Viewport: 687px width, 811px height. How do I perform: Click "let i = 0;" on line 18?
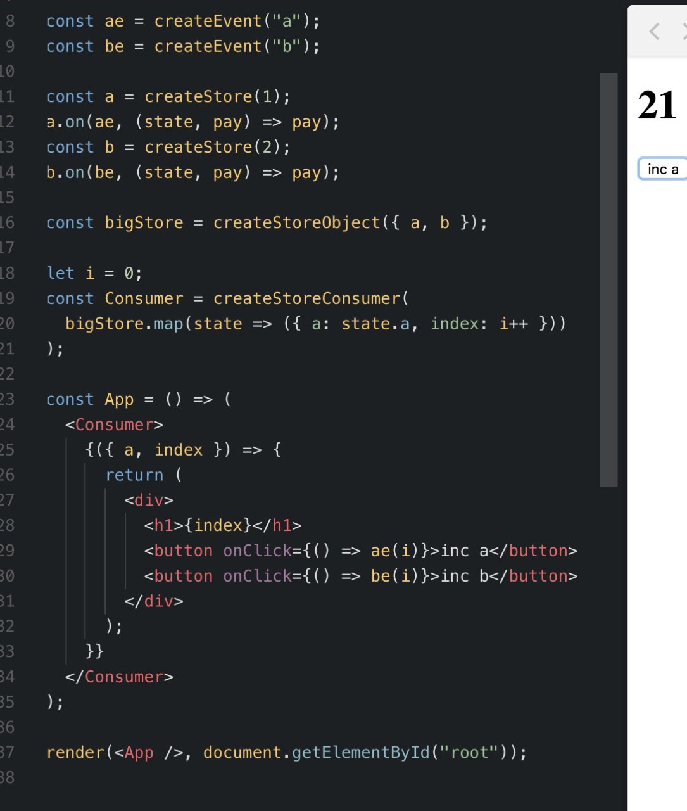pos(95,273)
